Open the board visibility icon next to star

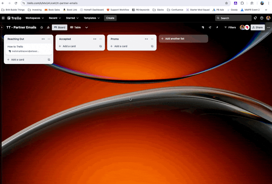tap(48, 27)
